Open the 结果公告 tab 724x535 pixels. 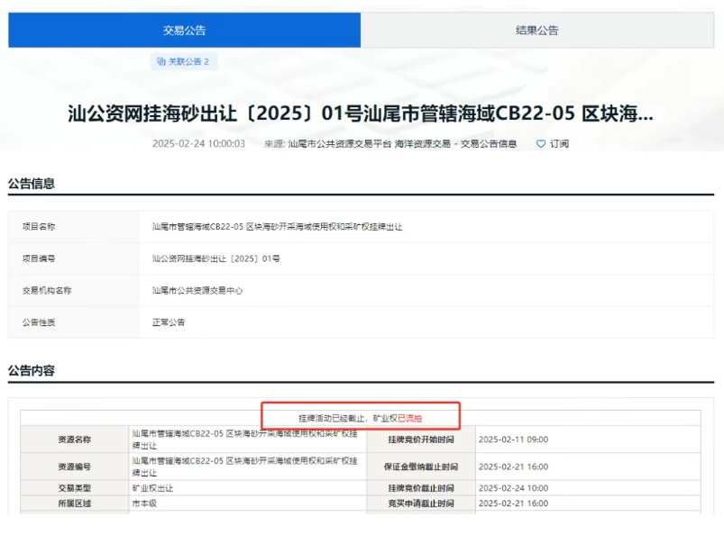pos(536,31)
